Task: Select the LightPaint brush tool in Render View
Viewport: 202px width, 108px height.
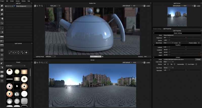Action: click(x=35, y=6)
